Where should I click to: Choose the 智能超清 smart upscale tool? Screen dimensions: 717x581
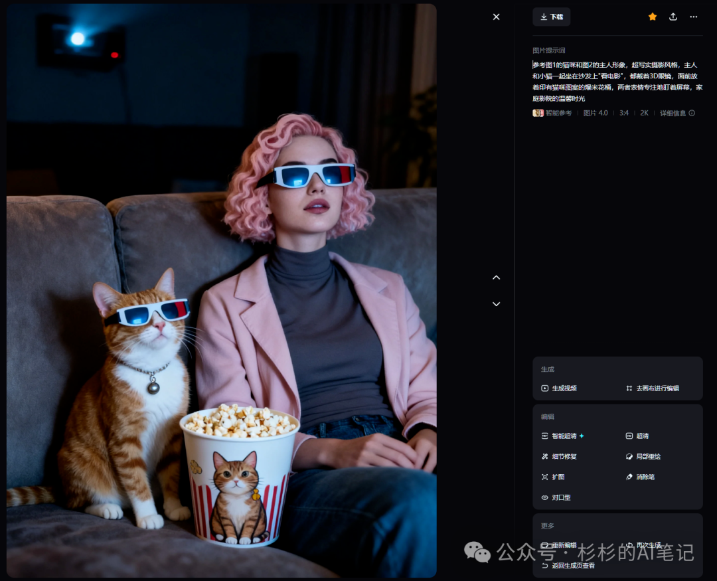[x=562, y=436]
